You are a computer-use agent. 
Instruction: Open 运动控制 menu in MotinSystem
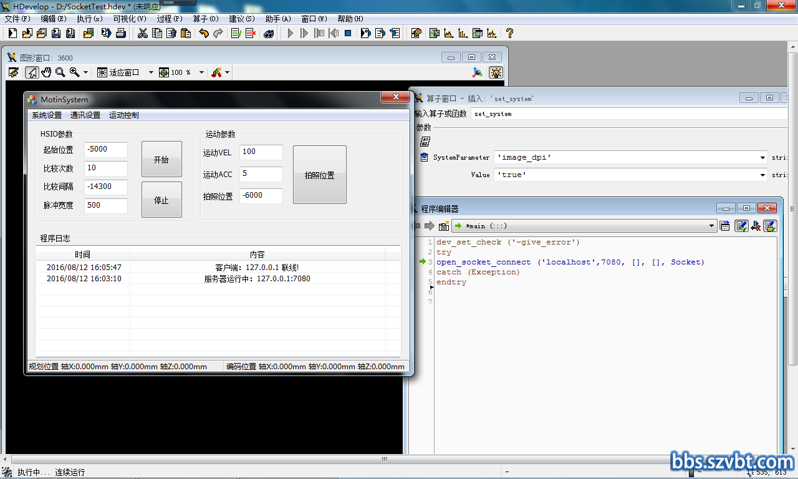(x=124, y=115)
